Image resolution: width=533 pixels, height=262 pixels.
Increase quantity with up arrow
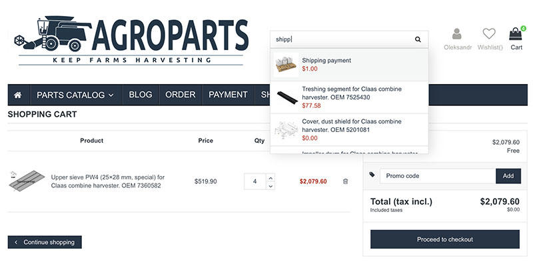click(x=270, y=177)
